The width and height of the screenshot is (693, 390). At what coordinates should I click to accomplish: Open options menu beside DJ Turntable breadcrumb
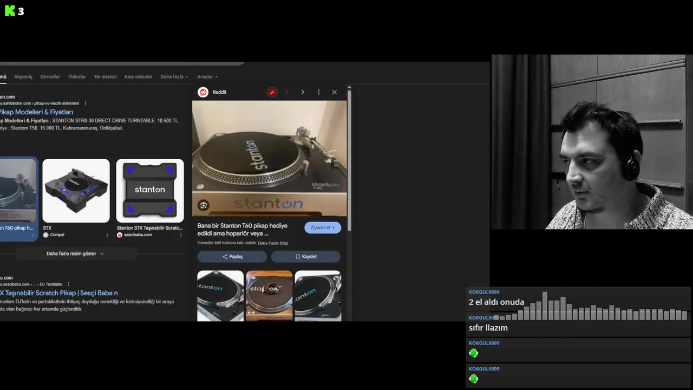68,284
